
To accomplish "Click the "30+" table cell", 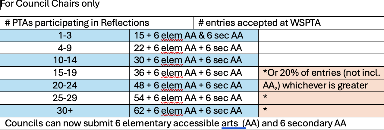I will click(x=65, y=110).
